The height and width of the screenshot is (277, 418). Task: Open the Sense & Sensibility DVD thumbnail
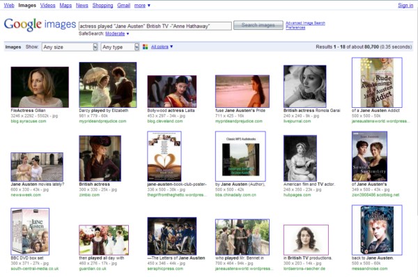point(369,157)
